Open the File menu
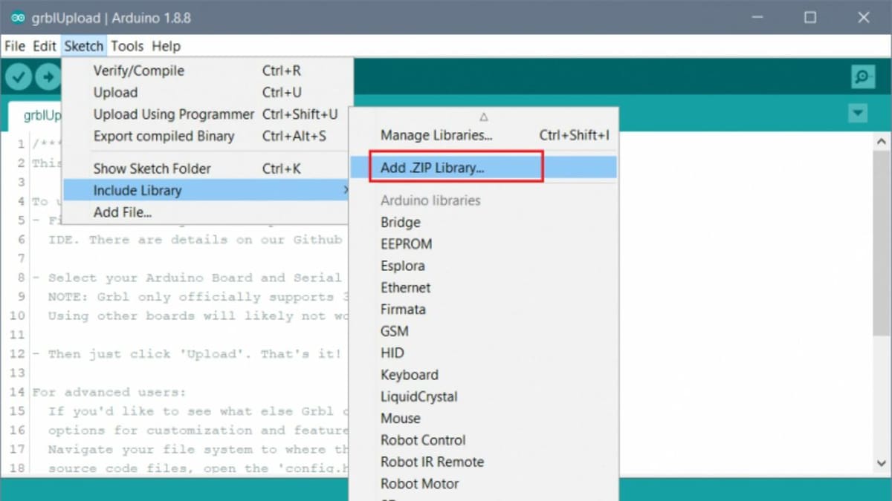Viewport: 892px width, 501px height. pos(15,46)
